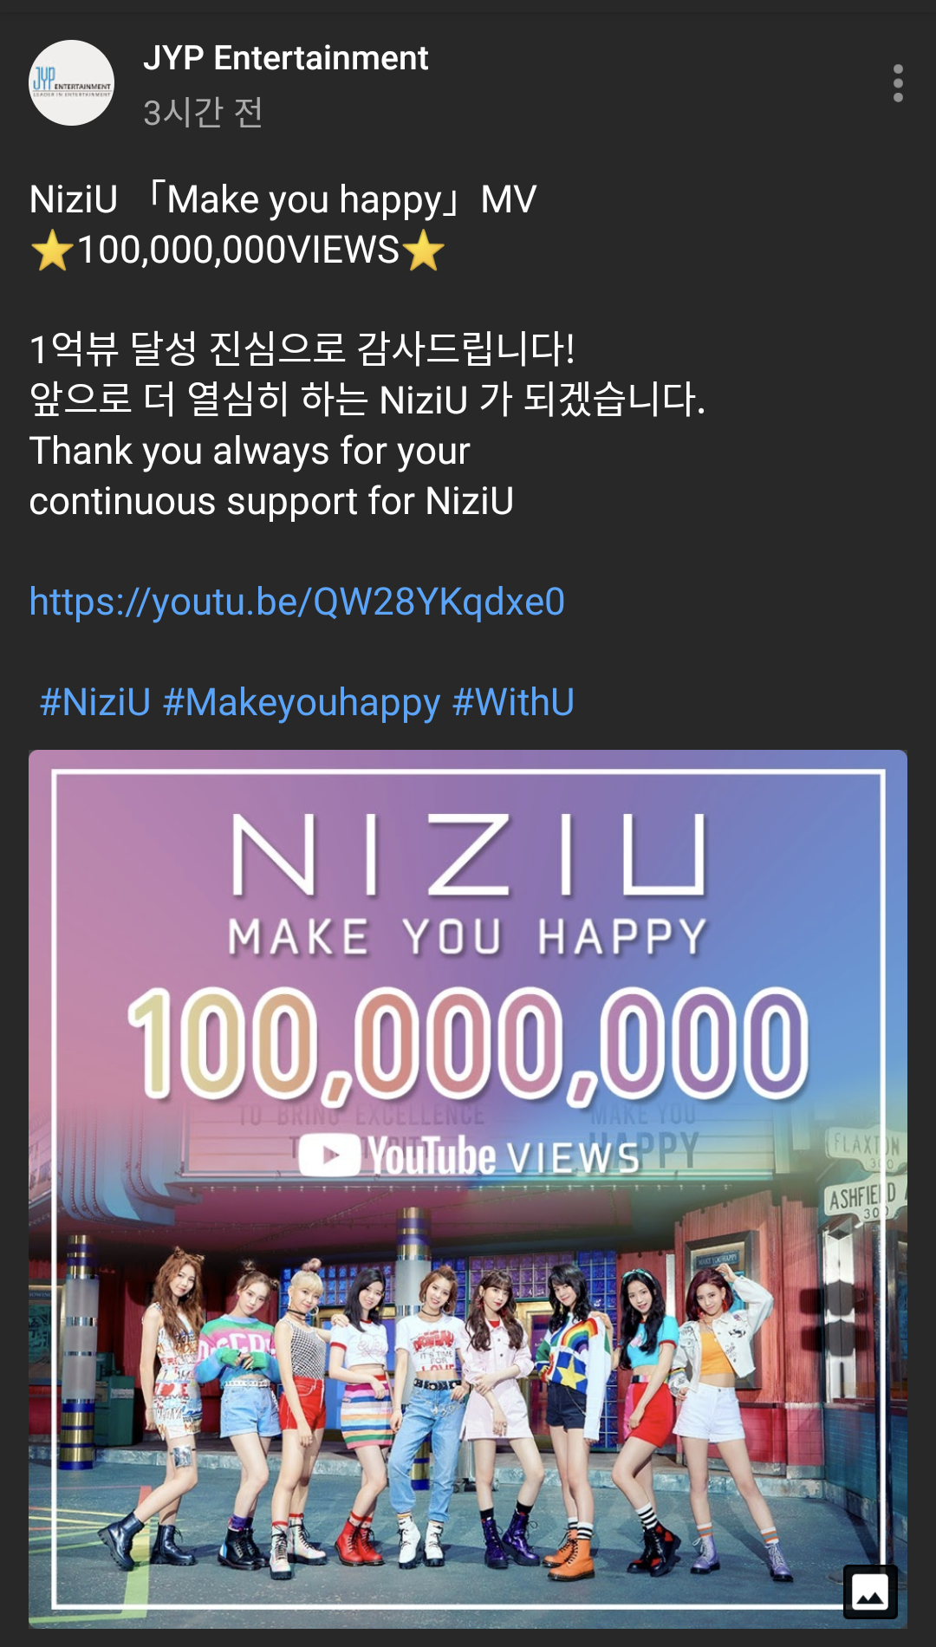Tap the large 100,000,000 number in the image

(468, 1045)
